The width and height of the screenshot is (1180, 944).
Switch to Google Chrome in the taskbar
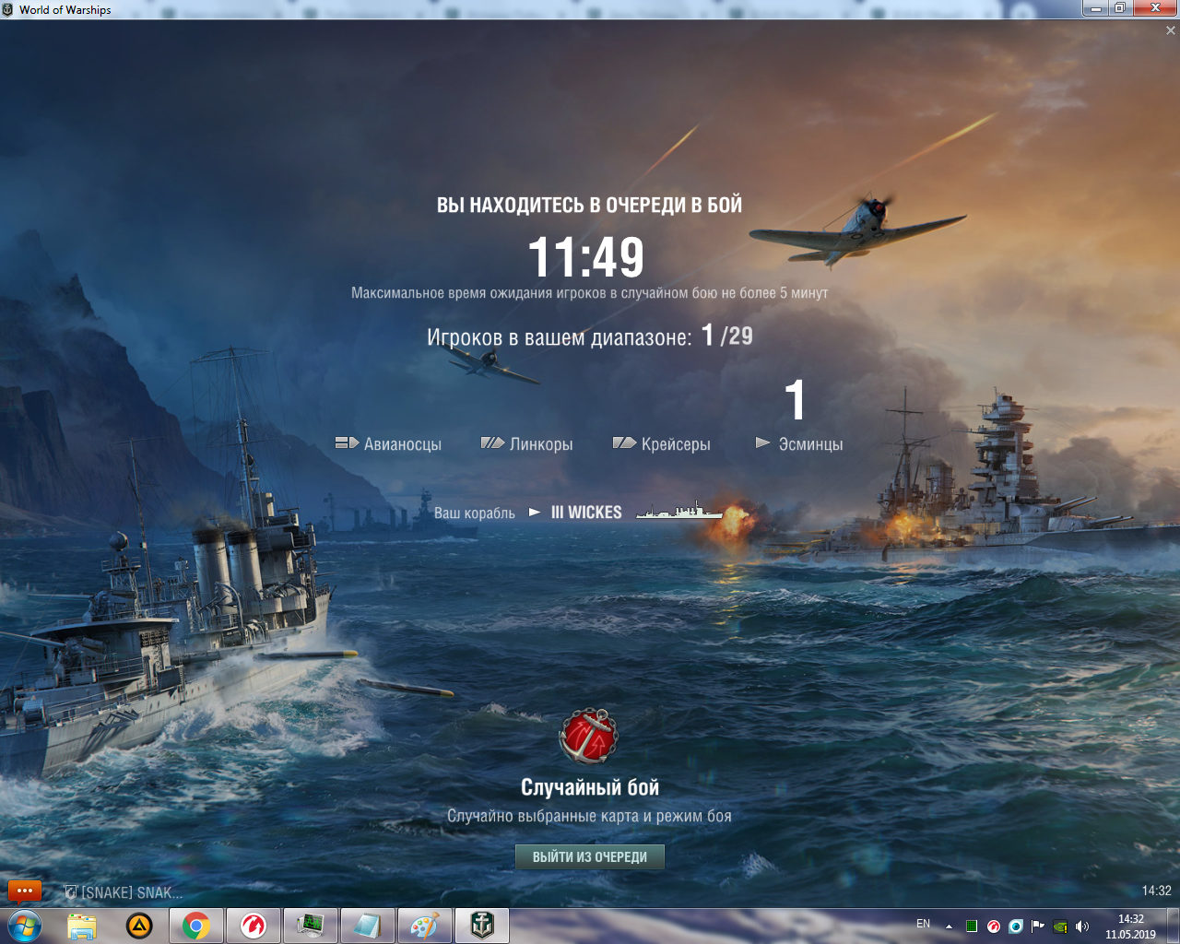(x=195, y=926)
